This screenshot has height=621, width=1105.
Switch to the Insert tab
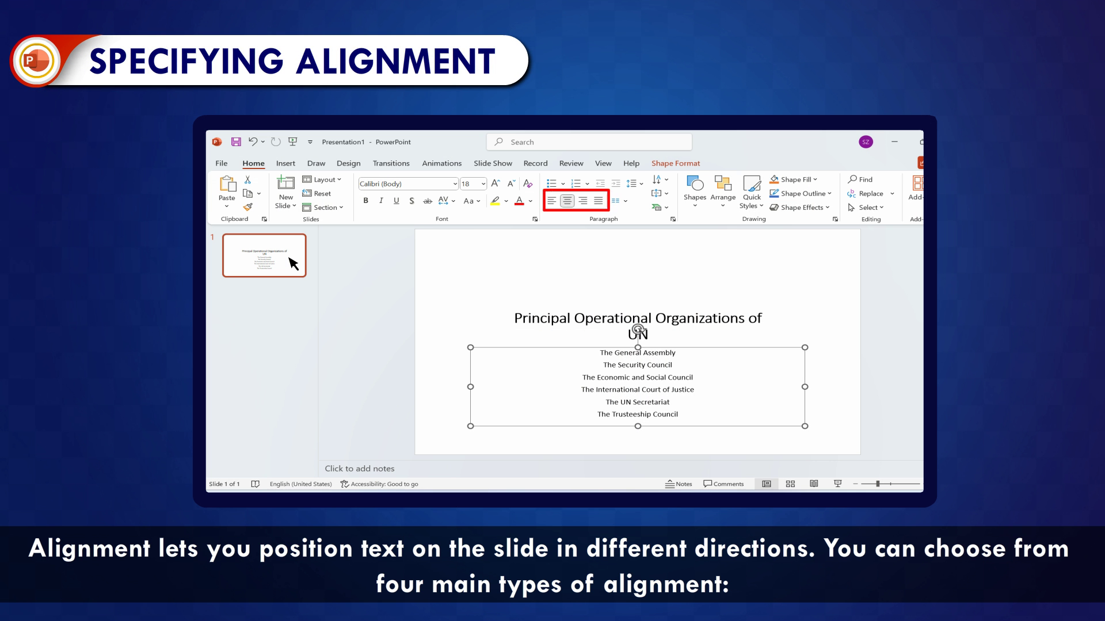(285, 163)
